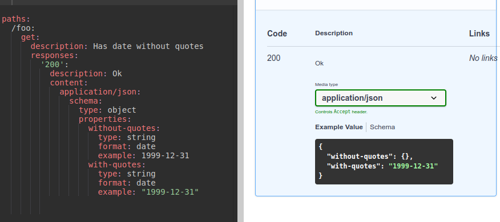
Task: Click the 'Code' column header
Action: pos(277,34)
